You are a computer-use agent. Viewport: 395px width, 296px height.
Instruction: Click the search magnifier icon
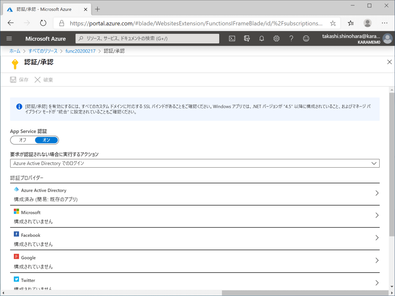pos(81,38)
